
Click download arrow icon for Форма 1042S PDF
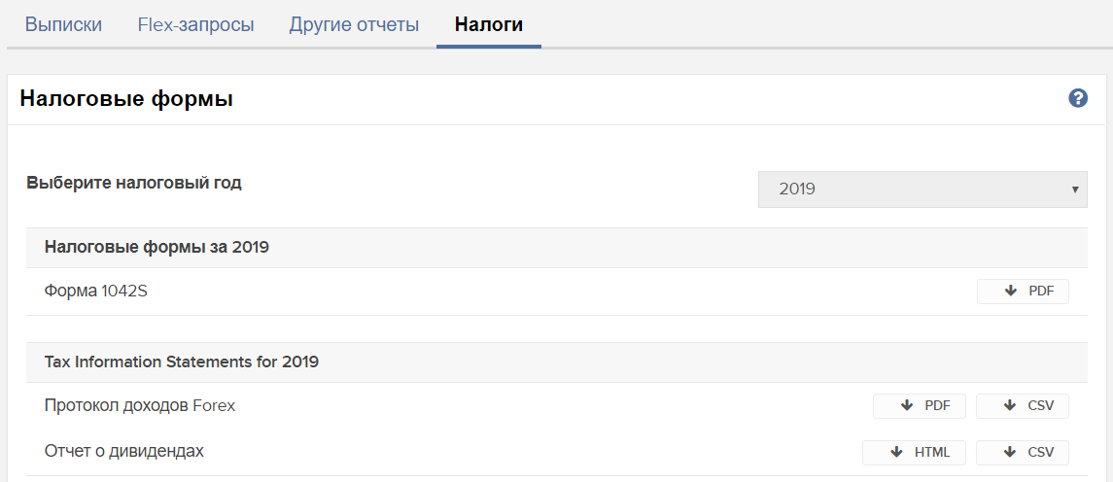click(x=1011, y=291)
